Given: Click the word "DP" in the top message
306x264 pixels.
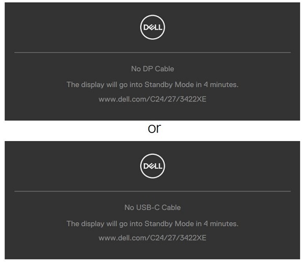Looking at the screenshot, I should [148, 69].
